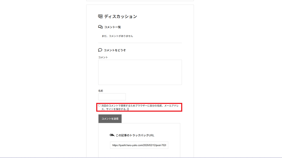This screenshot has width=282, height=158.
Task: Click the reply-all arrow icon beside トラックバックURL
Action: [112, 135]
